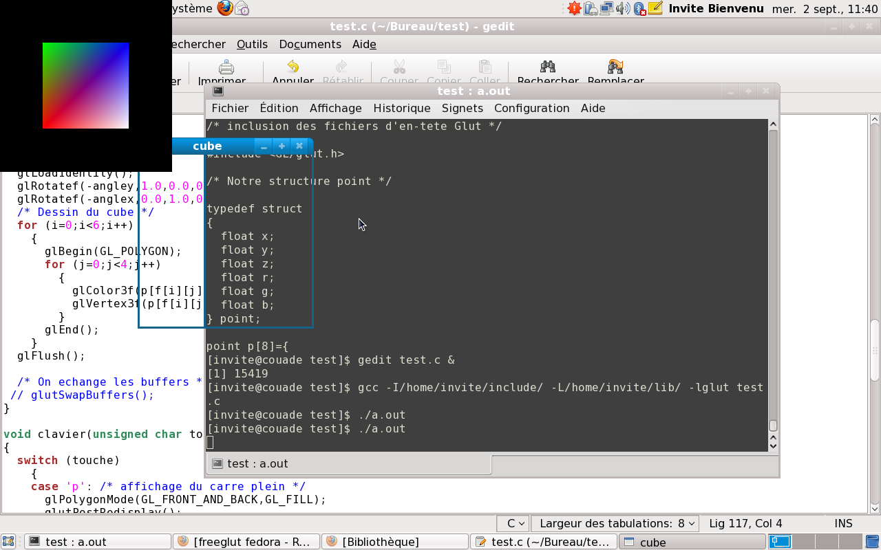This screenshot has width=881, height=550.
Task: Switch to the first workspace in pager
Action: [780, 542]
